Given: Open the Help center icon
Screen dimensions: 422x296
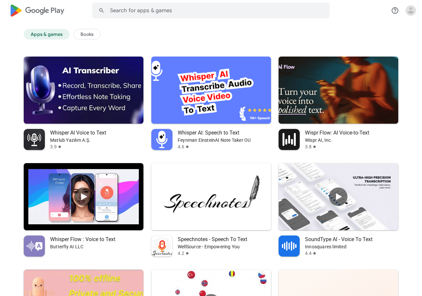Looking at the screenshot, I should [x=395, y=11].
